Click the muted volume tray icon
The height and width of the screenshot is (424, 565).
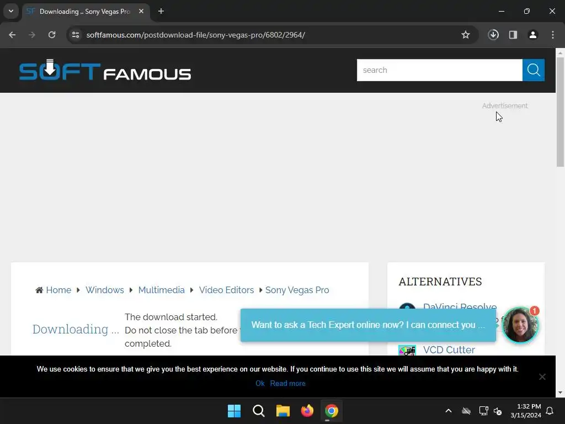(x=498, y=411)
